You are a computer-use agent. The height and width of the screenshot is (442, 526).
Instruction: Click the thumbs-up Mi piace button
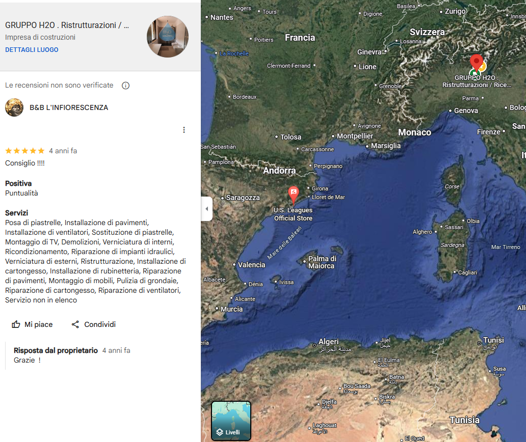coord(32,324)
